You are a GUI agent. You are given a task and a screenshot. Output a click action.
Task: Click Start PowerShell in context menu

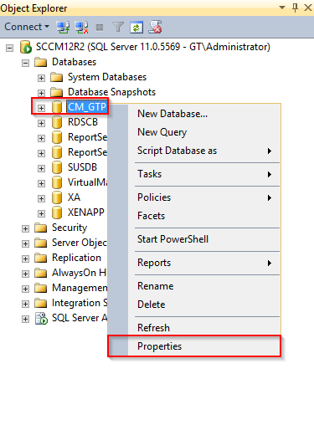pyautogui.click(x=172, y=239)
